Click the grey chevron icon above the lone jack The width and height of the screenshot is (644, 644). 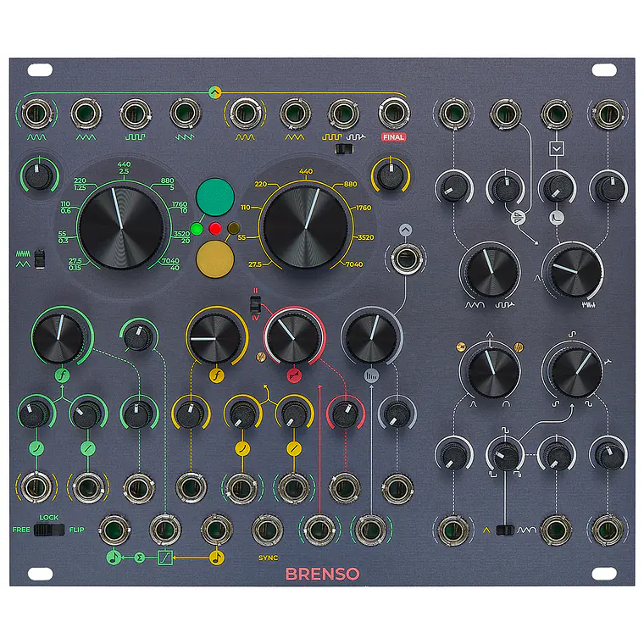405,230
